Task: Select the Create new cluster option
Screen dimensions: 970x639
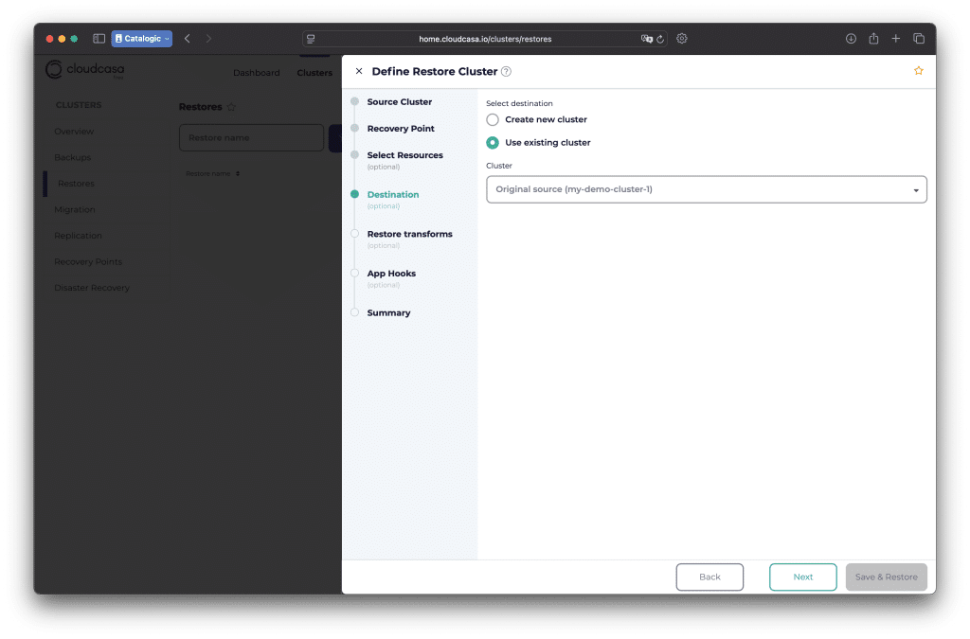Action: click(x=493, y=120)
